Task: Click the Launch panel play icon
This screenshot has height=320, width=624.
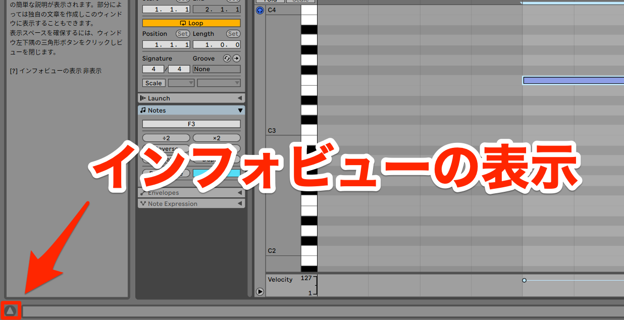Action: tap(142, 98)
